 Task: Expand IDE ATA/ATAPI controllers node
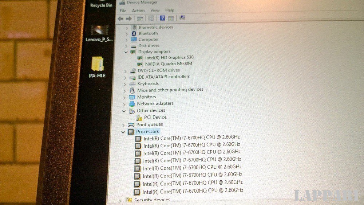(x=125, y=78)
